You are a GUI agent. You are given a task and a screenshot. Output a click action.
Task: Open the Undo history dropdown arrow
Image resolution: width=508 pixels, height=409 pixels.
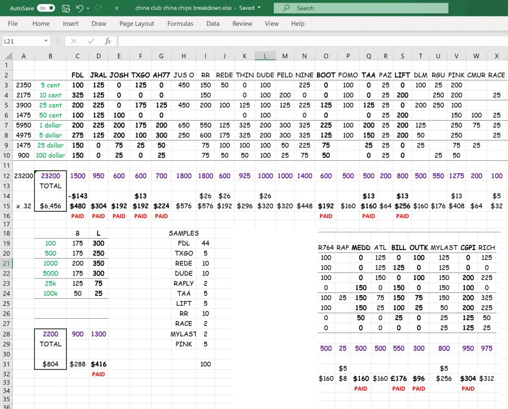tap(88, 8)
